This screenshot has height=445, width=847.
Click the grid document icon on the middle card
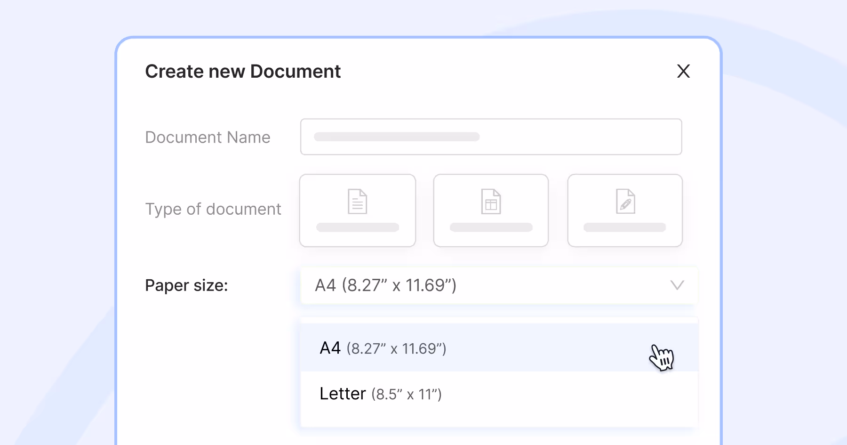click(491, 202)
